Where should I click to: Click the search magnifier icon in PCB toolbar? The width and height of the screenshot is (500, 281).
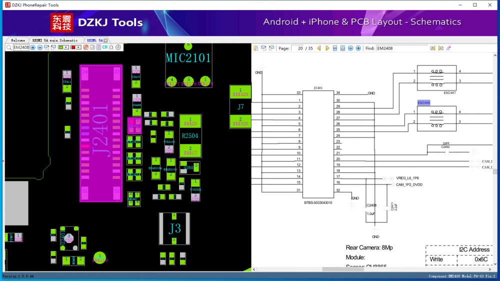(x=9, y=47)
